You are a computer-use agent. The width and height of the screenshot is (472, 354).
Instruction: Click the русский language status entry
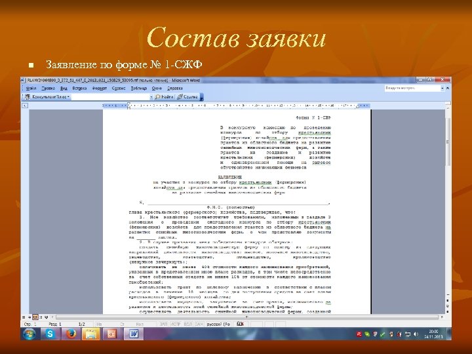pyautogui.click(x=218, y=324)
